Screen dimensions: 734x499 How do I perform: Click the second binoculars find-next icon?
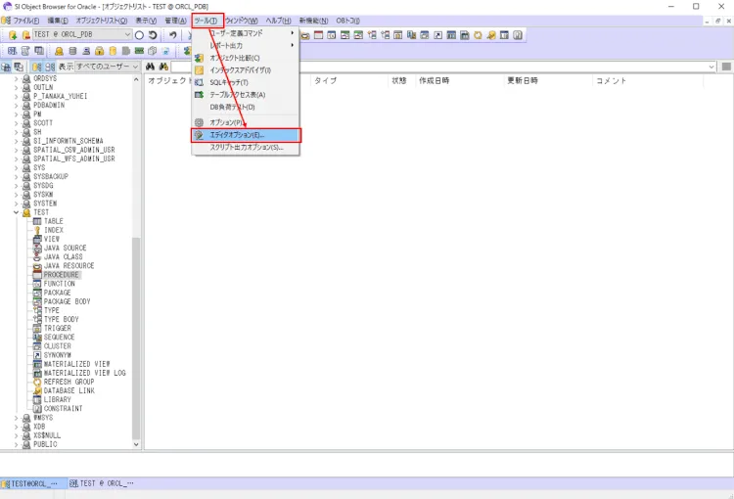[x=163, y=67]
